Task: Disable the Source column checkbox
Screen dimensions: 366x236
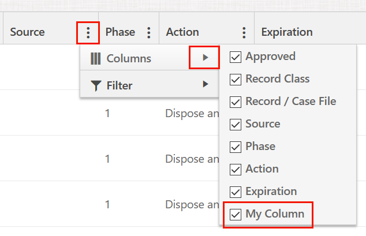Action: click(236, 124)
